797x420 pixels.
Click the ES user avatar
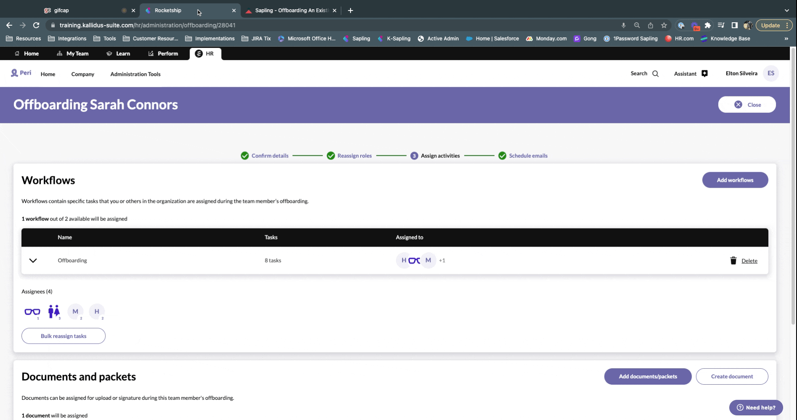(770, 73)
